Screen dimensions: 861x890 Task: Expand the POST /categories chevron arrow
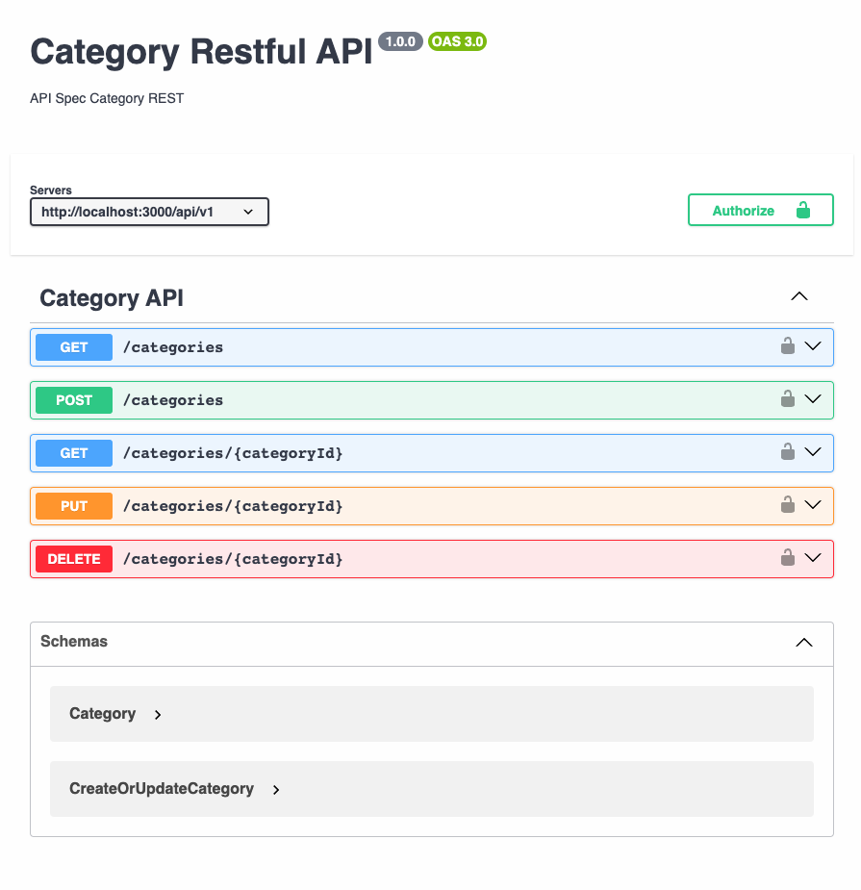pos(813,399)
